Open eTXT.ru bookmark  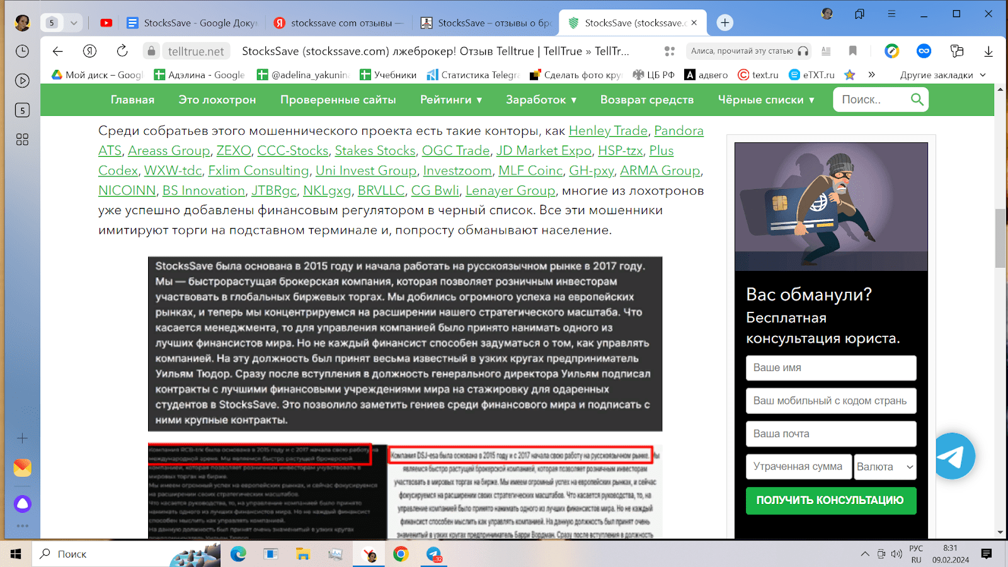[x=812, y=74]
